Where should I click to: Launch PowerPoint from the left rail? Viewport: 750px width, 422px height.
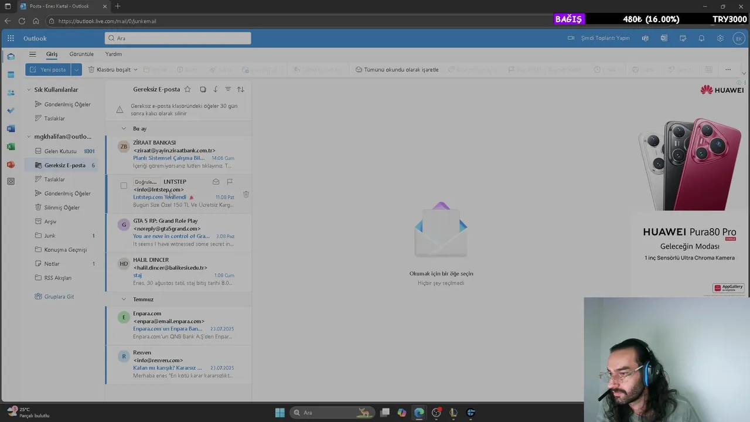pyautogui.click(x=11, y=165)
